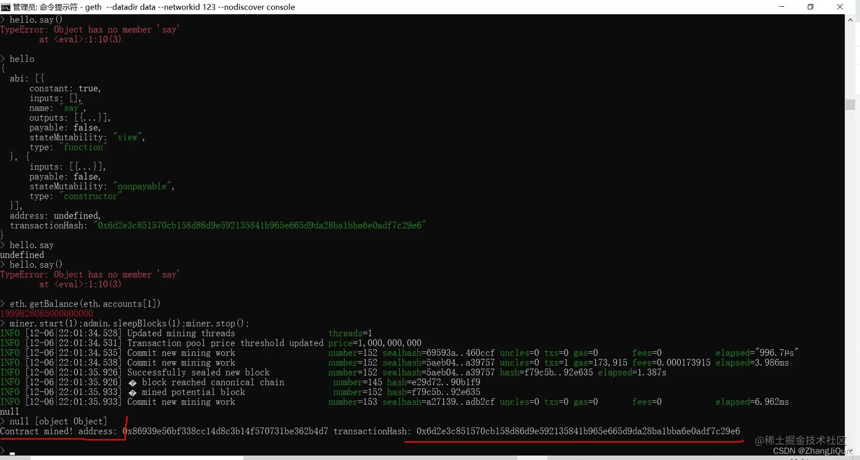Viewport: 860px width, 460px height.
Task: Click 'Commit new mining work' at 22:01:35.933
Action: pyautogui.click(x=181, y=402)
